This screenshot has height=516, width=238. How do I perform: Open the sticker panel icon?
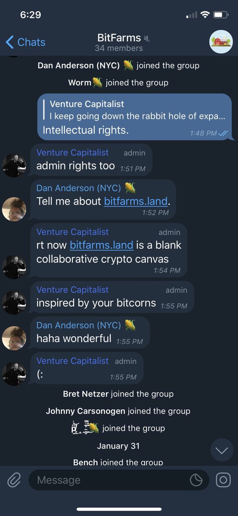click(196, 480)
